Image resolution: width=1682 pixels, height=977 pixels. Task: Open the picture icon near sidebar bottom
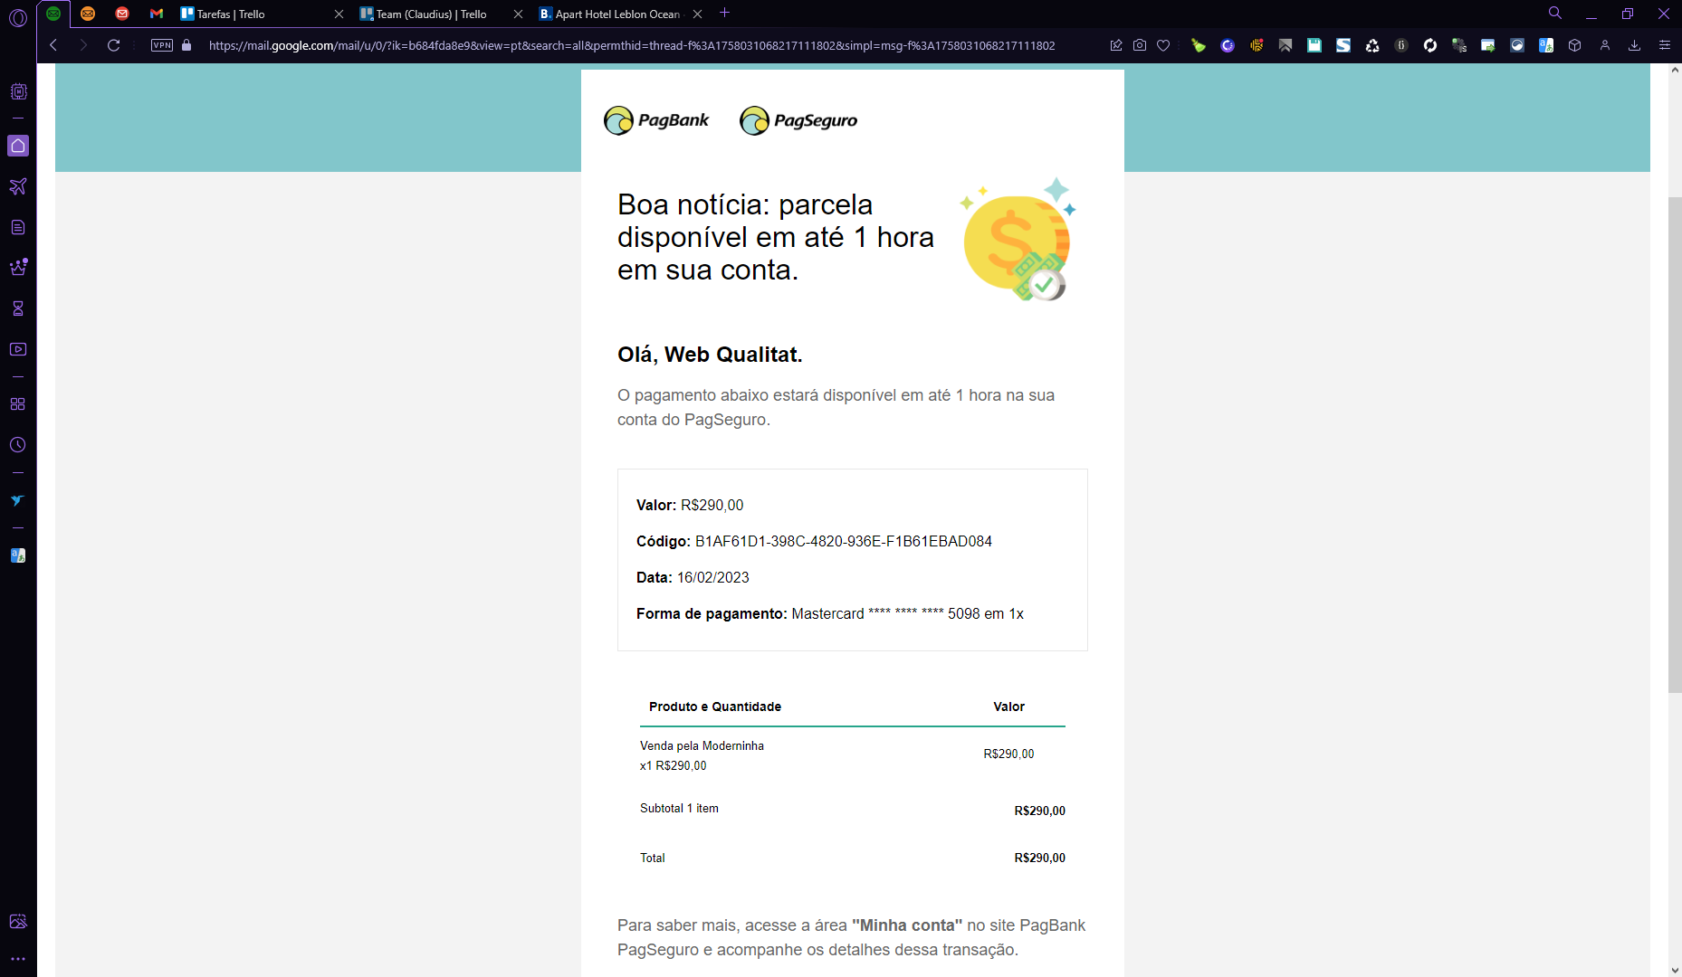tap(18, 922)
